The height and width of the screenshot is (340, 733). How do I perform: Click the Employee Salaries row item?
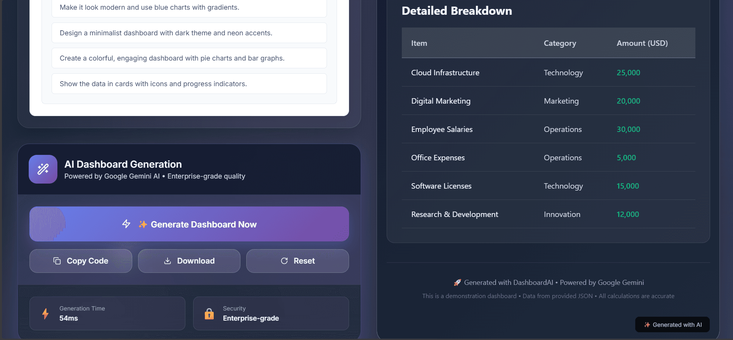click(x=442, y=129)
